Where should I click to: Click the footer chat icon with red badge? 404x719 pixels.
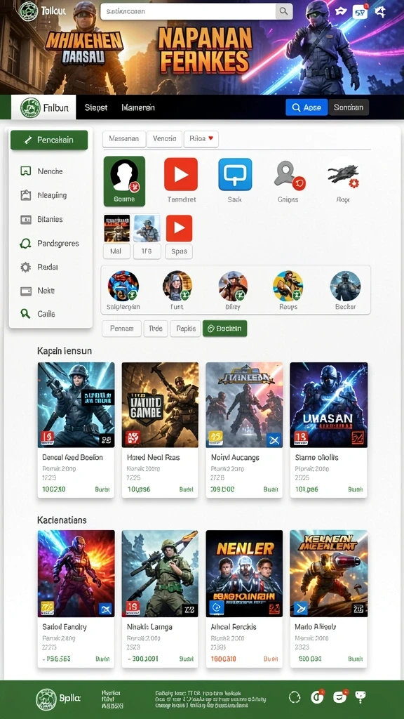click(339, 697)
